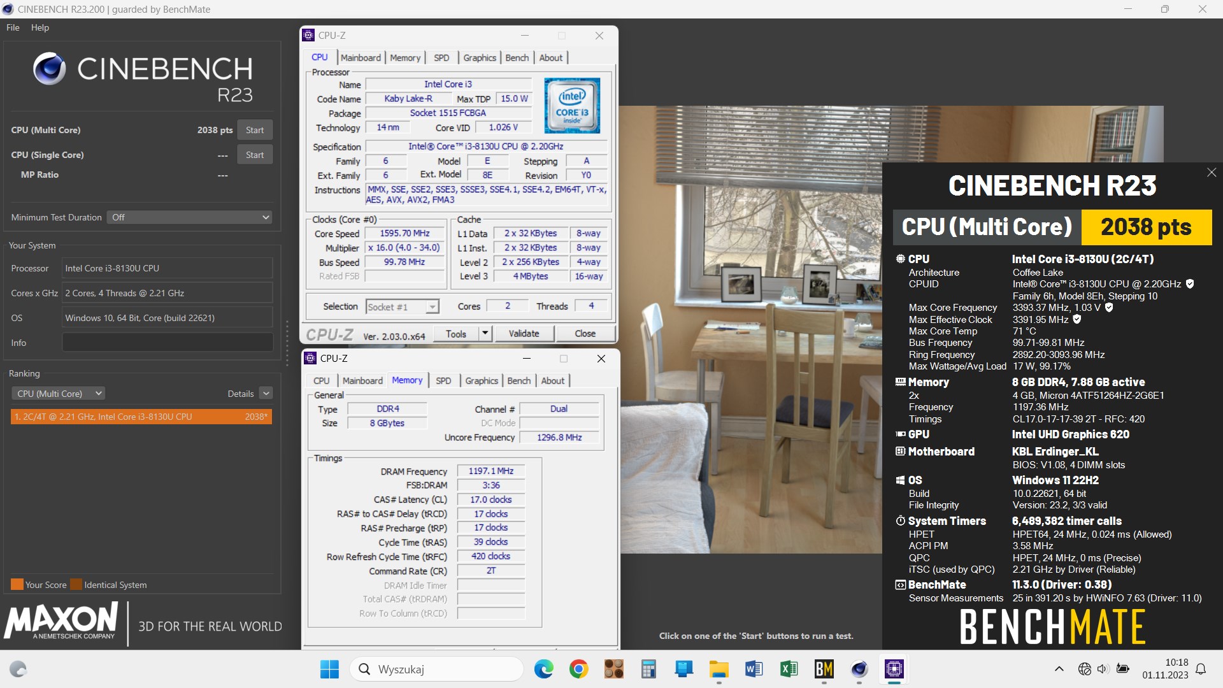The image size is (1223, 688).
Task: Open network globe icon in system tray
Action: pyautogui.click(x=1084, y=669)
